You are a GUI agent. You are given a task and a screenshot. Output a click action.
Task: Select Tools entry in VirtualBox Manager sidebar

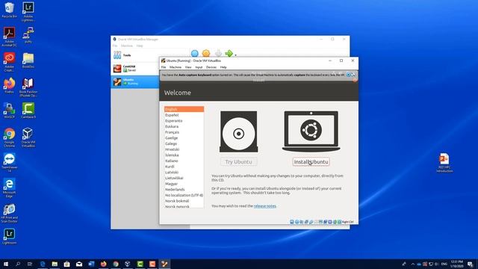click(135, 55)
